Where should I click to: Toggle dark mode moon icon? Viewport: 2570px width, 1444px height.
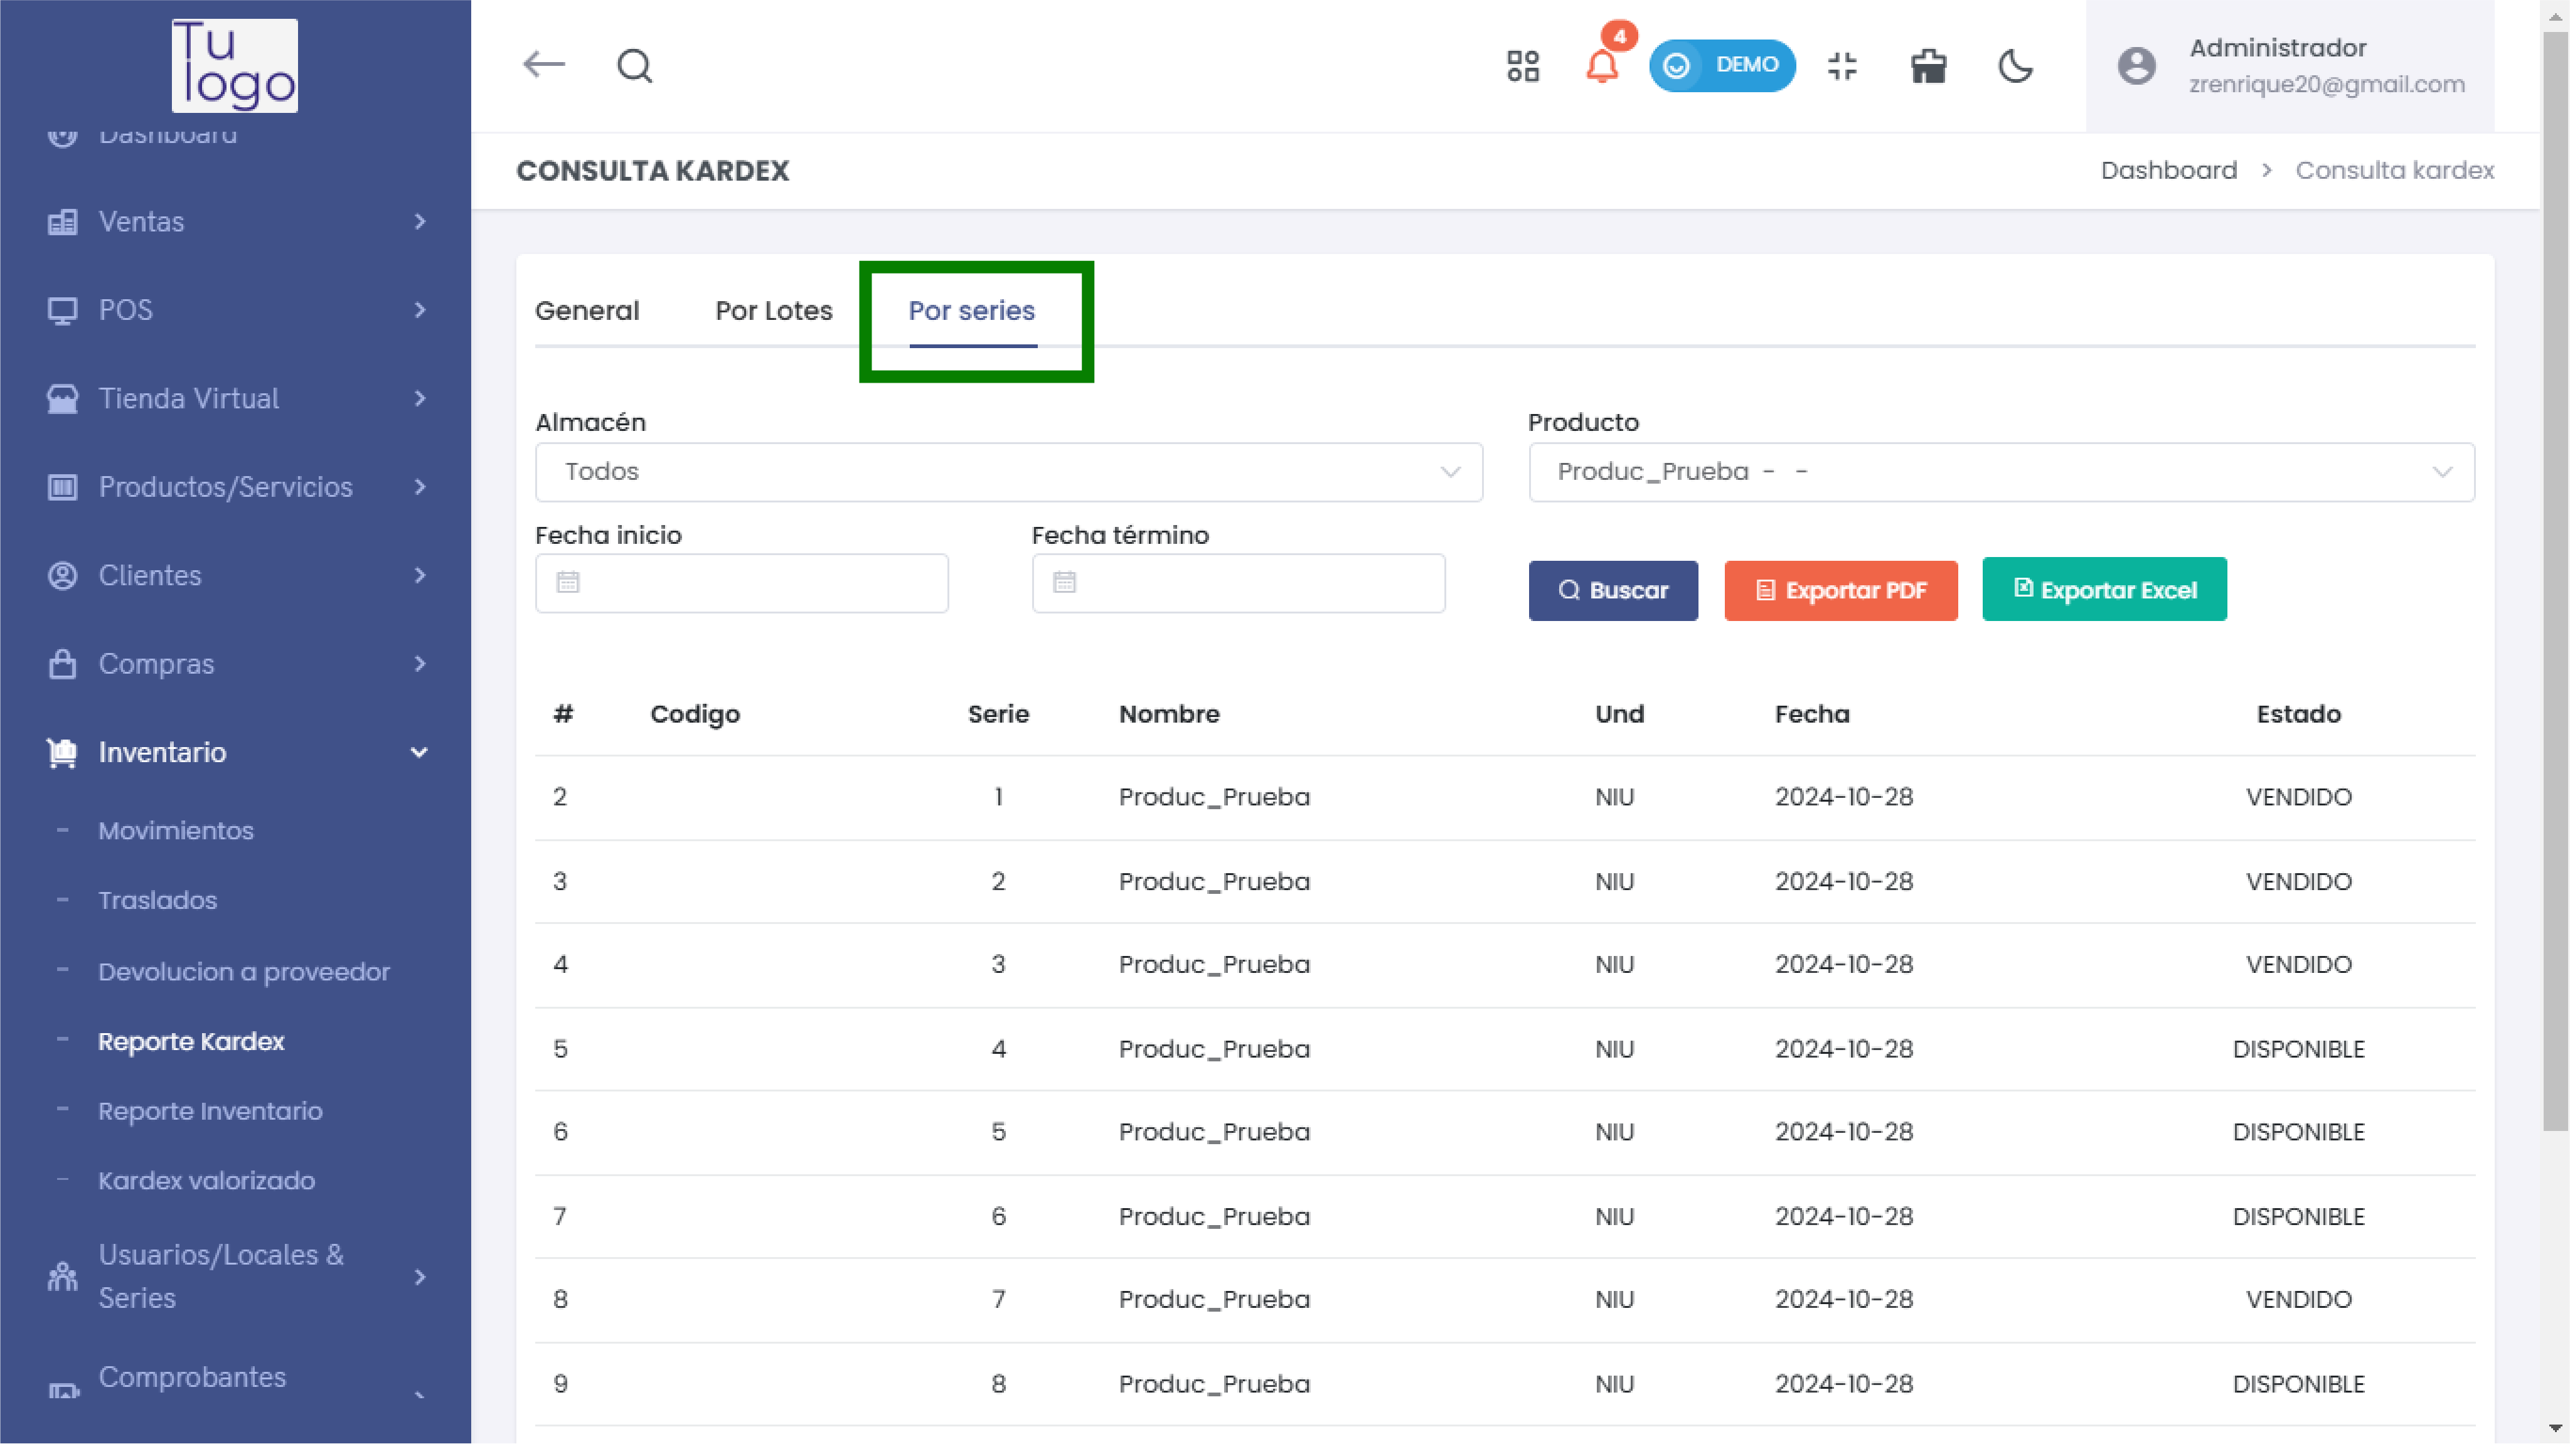pyautogui.click(x=2015, y=66)
